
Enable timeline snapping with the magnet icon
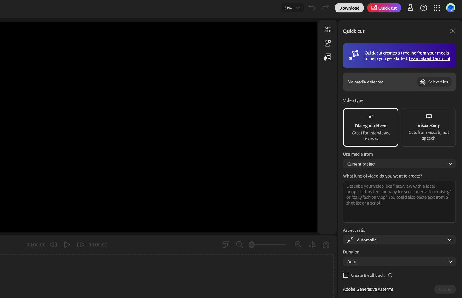(x=326, y=245)
